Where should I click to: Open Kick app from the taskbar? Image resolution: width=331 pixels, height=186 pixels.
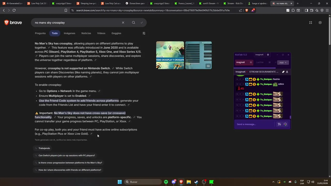[211, 182]
